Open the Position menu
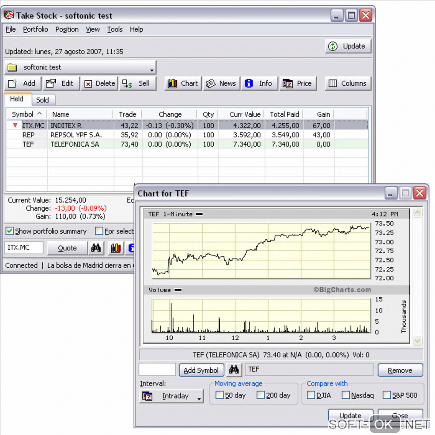Image resolution: width=435 pixels, height=435 pixels. pyautogui.click(x=67, y=29)
